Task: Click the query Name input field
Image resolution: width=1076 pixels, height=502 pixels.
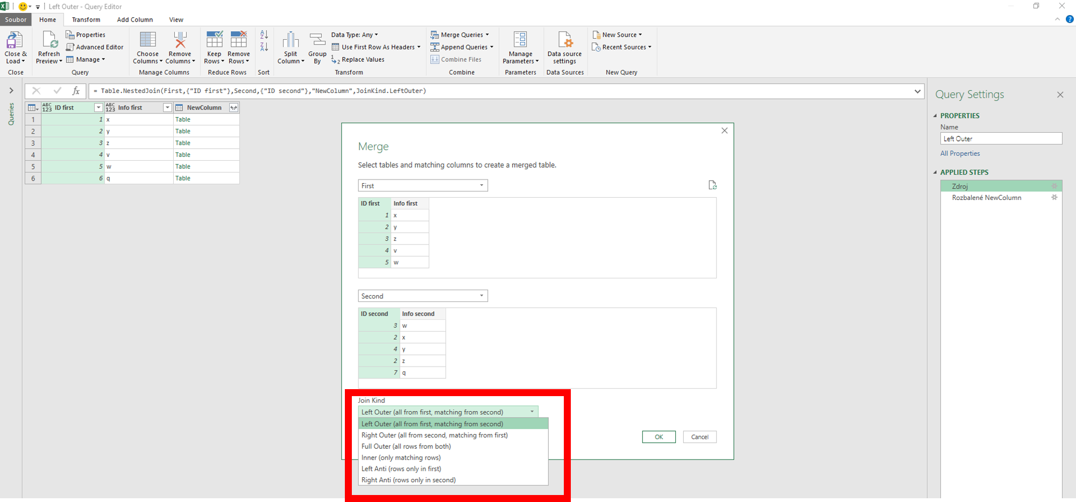Action: 1001,139
